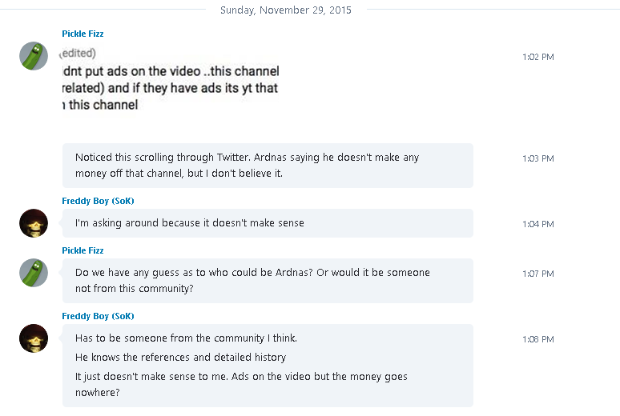Click the 1:02 PM timestamp
This screenshot has height=416, width=620.
(538, 57)
